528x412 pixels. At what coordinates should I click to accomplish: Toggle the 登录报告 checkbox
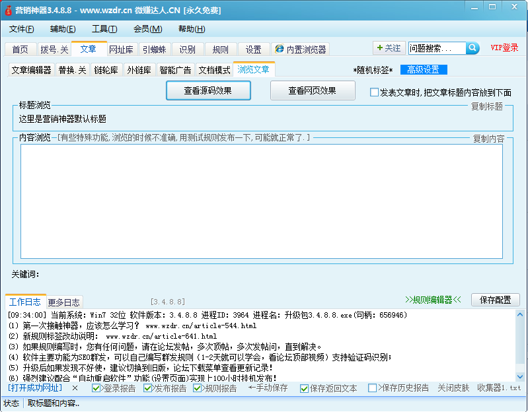(96, 388)
